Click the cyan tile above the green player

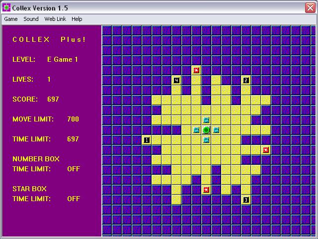click(206, 120)
